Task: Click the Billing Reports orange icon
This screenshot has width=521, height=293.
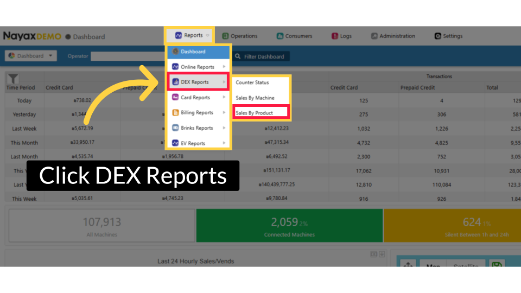Action: tap(175, 113)
